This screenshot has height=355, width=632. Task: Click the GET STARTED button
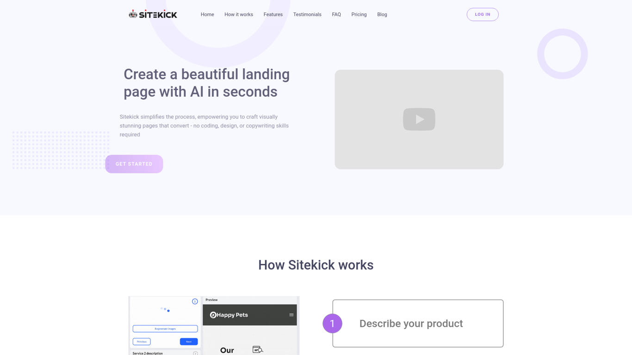[134, 164]
